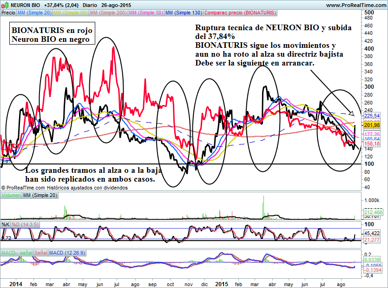
Task: Open the Comparac precio (BIONATURIS) legend
Action: click(240, 13)
